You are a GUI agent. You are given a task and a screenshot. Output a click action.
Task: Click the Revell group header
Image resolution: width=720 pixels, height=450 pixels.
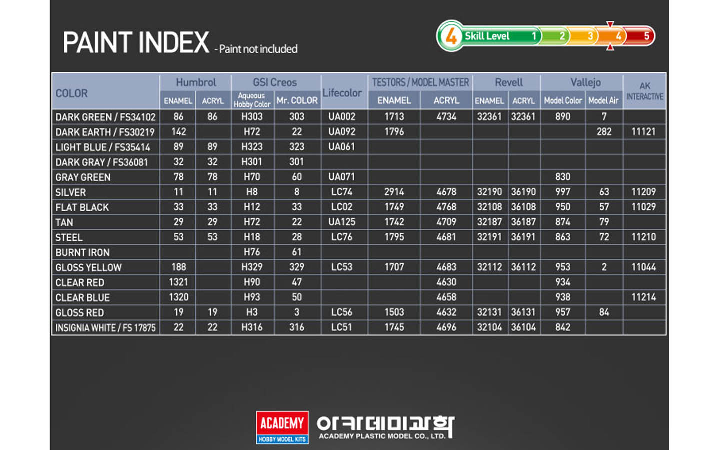tap(508, 82)
